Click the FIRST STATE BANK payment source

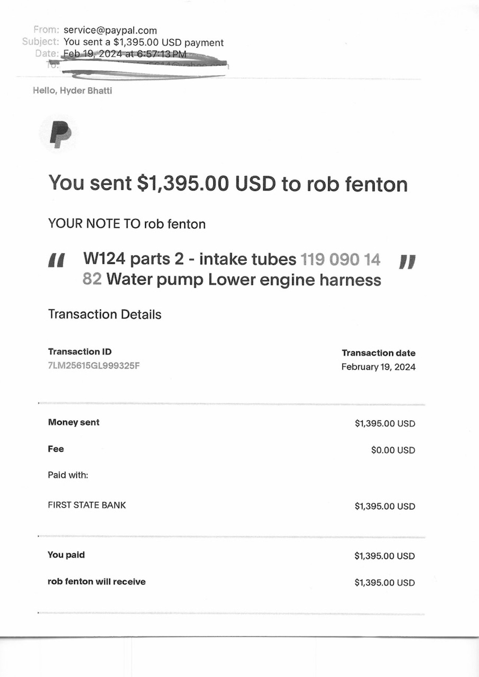(x=87, y=505)
